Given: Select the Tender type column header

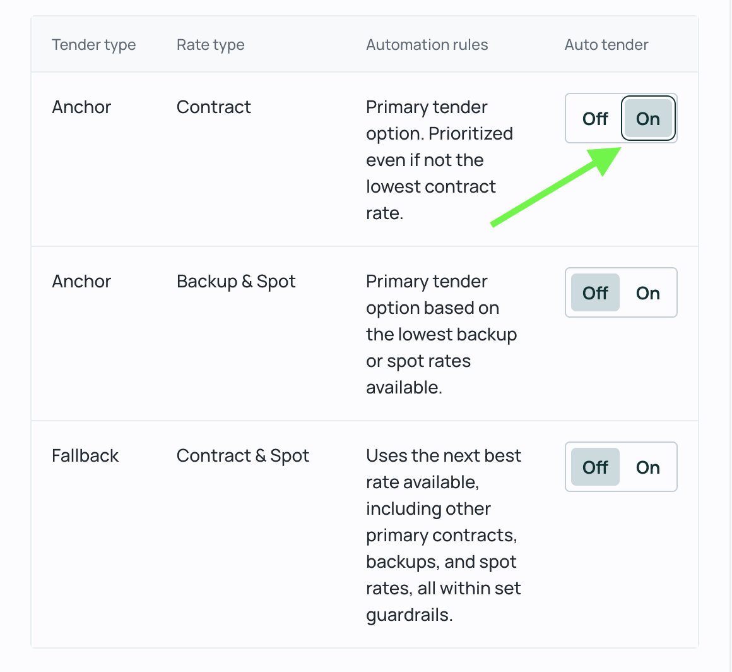Looking at the screenshot, I should pyautogui.click(x=93, y=44).
